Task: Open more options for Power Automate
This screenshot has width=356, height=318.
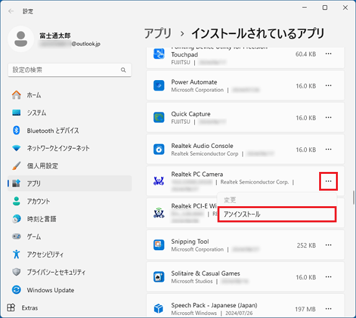Action: pos(328,85)
